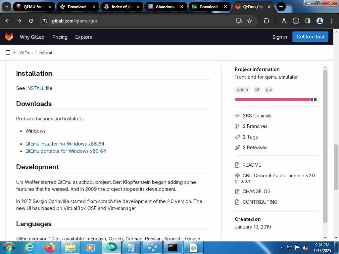
Task: Open Chrome labs flask icon
Action: (x=284, y=21)
